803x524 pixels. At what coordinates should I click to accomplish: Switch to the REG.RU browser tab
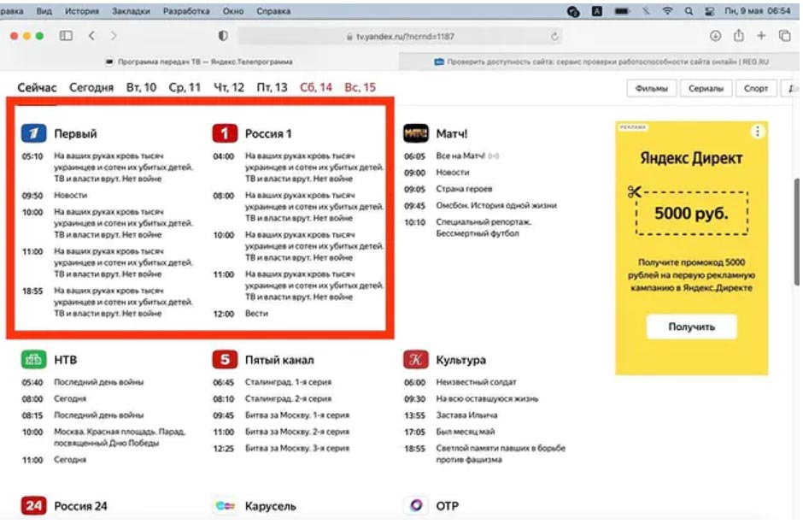601,62
